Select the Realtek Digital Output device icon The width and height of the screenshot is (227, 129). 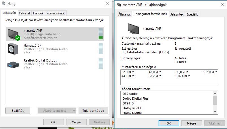pyautogui.click(x=13, y=65)
